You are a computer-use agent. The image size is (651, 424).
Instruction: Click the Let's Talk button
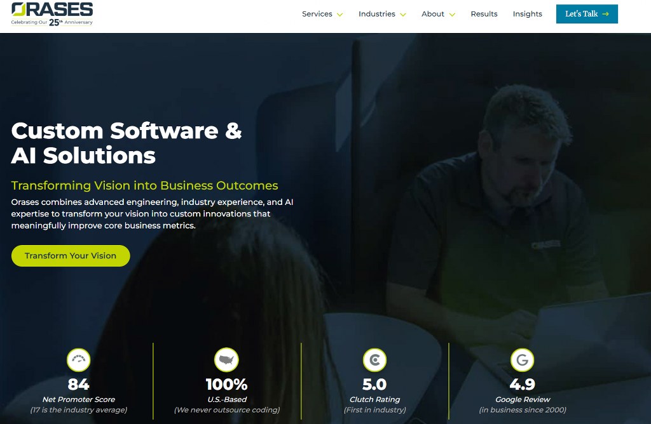click(587, 14)
